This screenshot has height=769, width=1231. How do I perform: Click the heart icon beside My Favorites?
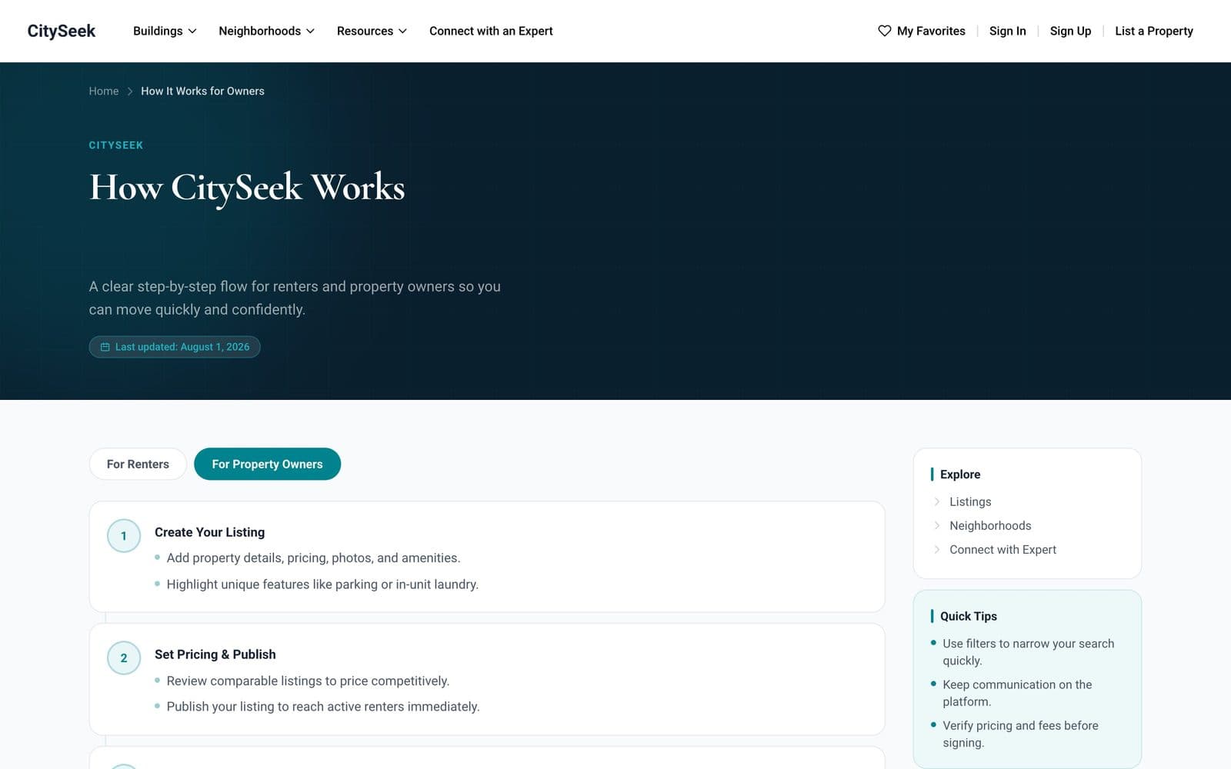point(884,31)
